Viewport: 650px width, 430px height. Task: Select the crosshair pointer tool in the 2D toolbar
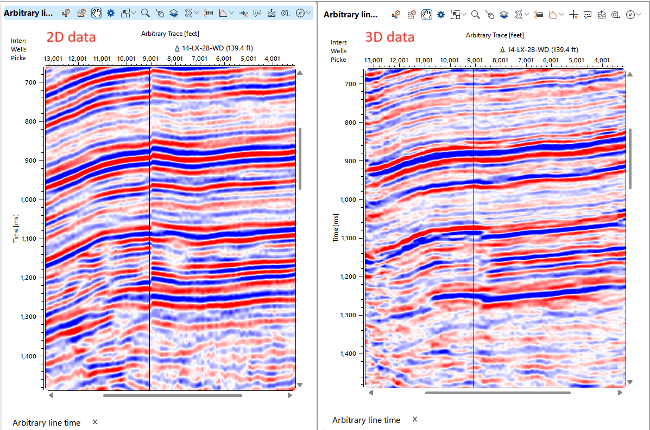point(244,14)
